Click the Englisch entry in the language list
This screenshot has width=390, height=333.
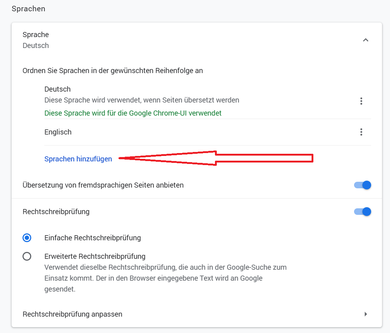58,132
